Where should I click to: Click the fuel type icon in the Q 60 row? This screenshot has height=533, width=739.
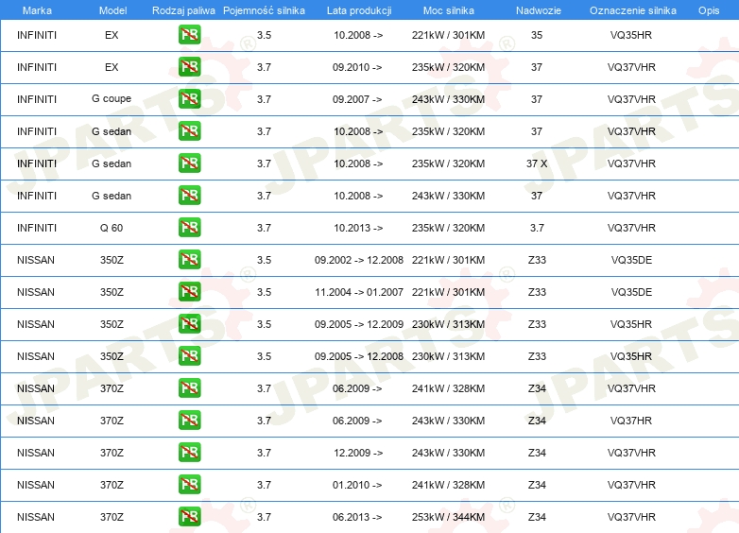coord(189,228)
